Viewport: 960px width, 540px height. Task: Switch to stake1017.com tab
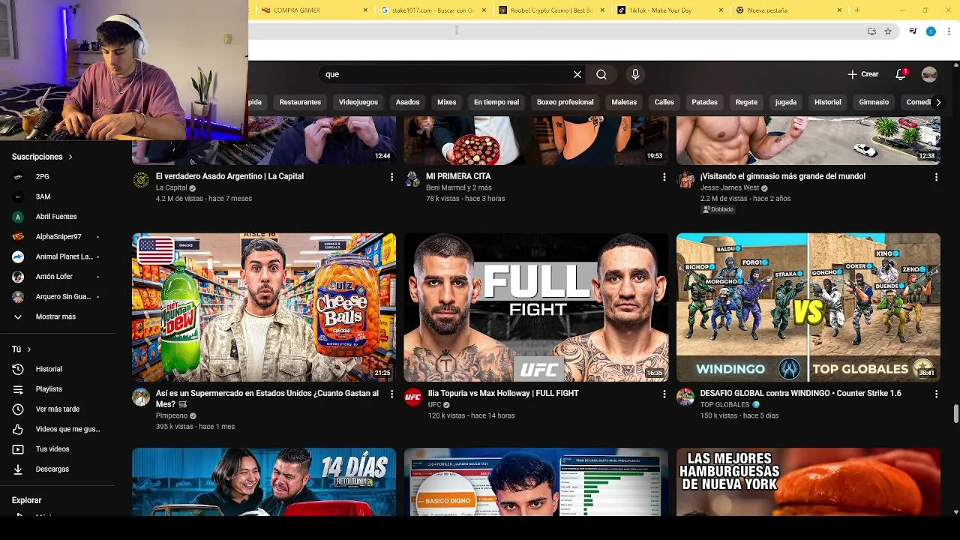pos(433,10)
